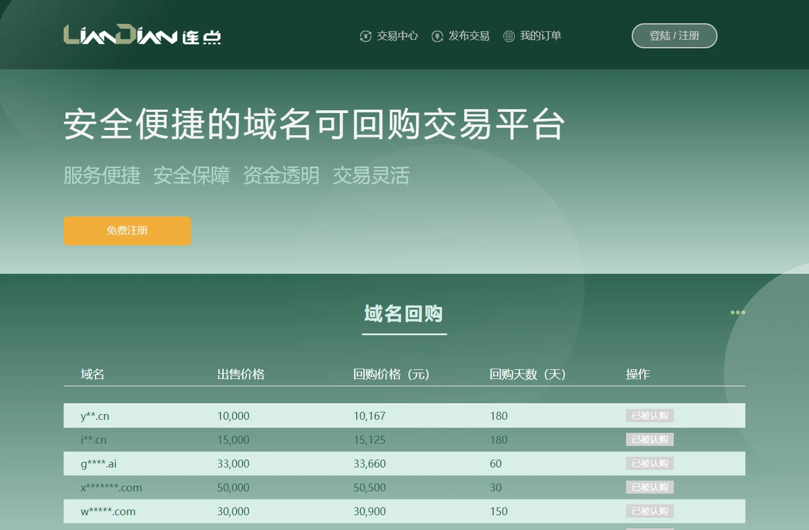The height and width of the screenshot is (530, 809).
Task: Select domain w*****.com
Action: pyautogui.click(x=108, y=511)
